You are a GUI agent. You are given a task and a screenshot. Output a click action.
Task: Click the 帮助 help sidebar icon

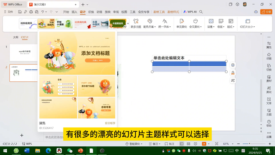(269, 123)
